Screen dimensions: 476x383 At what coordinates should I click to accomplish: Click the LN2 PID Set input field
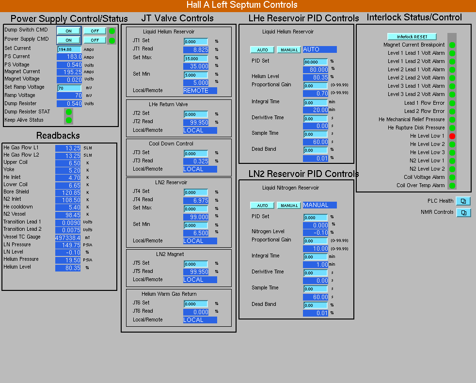[x=316, y=218]
